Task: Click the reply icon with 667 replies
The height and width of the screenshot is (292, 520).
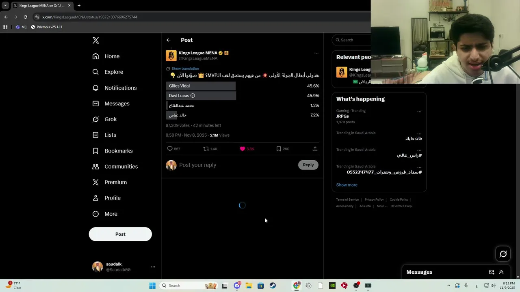Action: point(170,149)
